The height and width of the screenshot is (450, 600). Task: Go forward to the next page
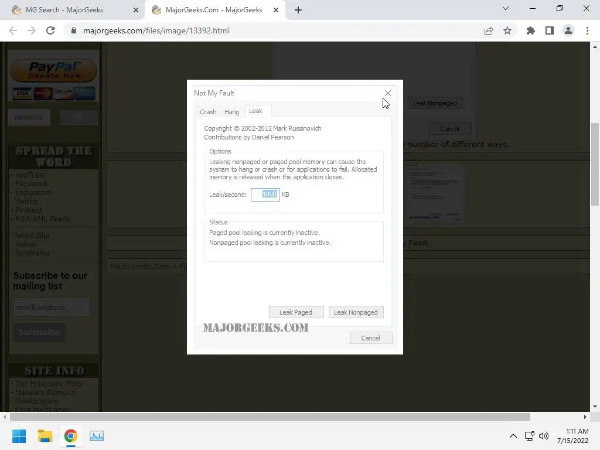(32, 30)
